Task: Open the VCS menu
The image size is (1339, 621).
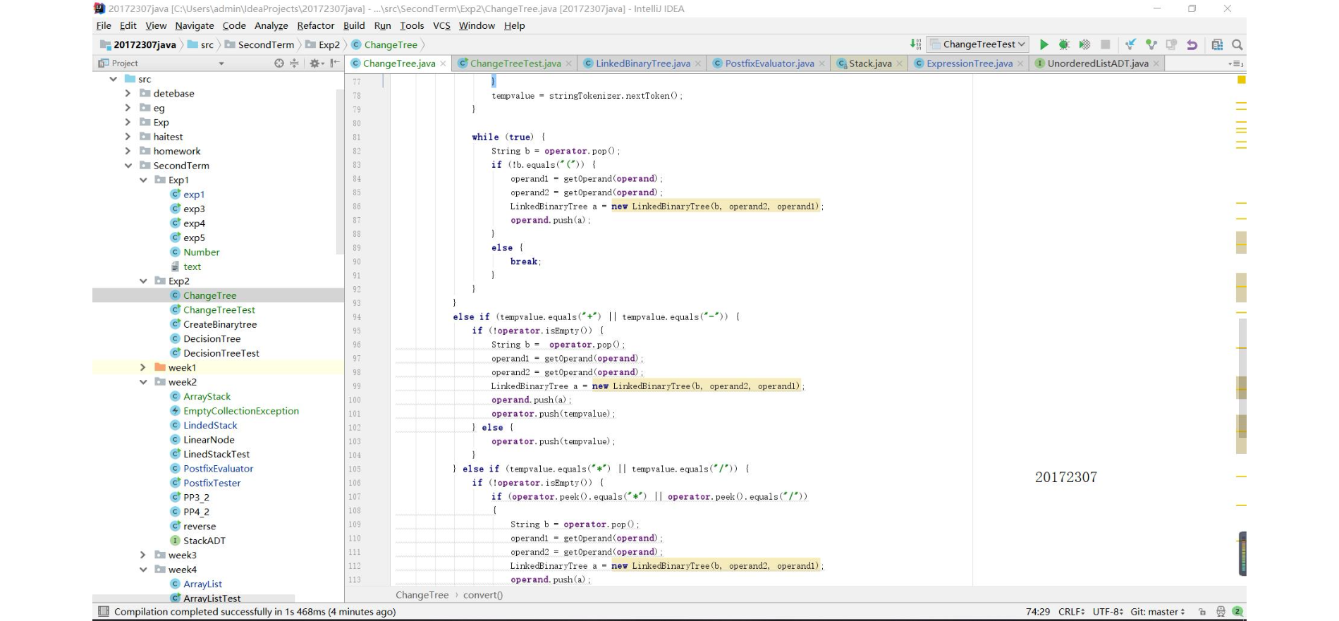Action: click(x=441, y=25)
